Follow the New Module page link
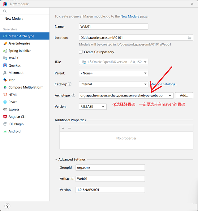Screen dimensions: 198x211 click(x=130, y=16)
